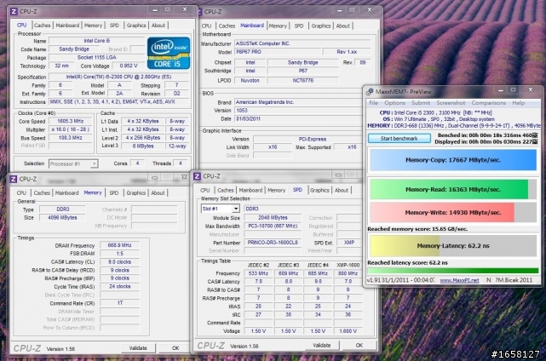
Task: Open Screenshot menu in MaxxMEM
Action: 451,103
